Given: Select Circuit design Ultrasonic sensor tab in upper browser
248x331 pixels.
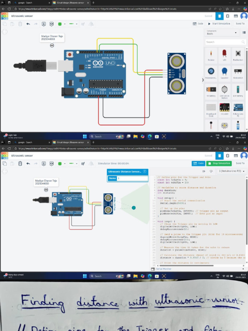Looking at the screenshot, I should (71, 3).
